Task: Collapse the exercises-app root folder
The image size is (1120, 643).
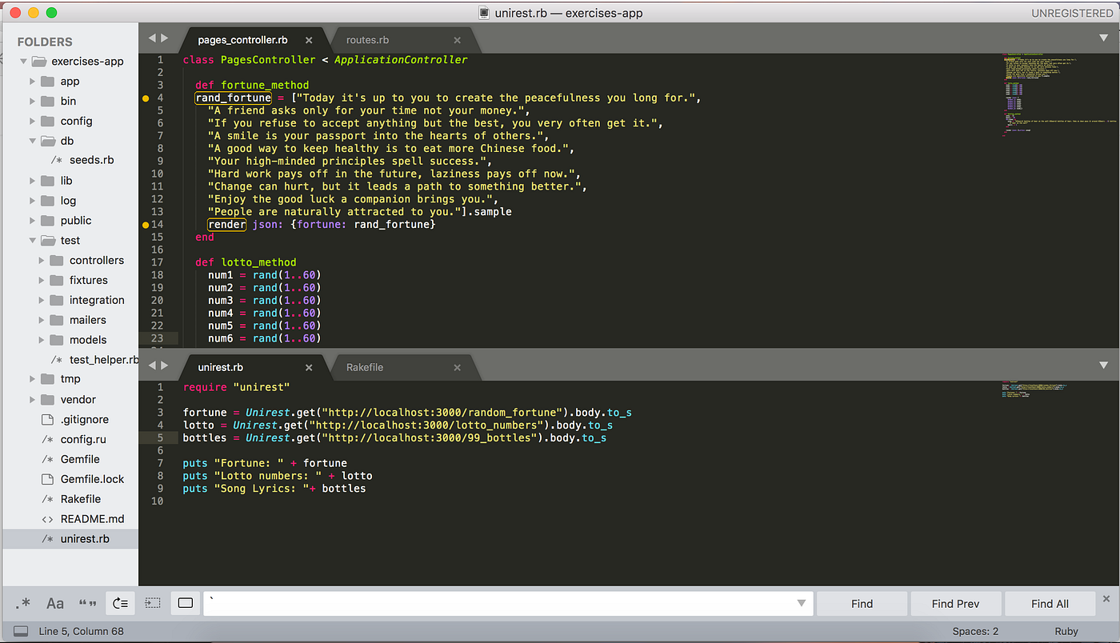Action: 24,62
